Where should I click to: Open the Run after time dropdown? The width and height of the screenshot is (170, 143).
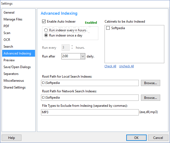coord(83,56)
